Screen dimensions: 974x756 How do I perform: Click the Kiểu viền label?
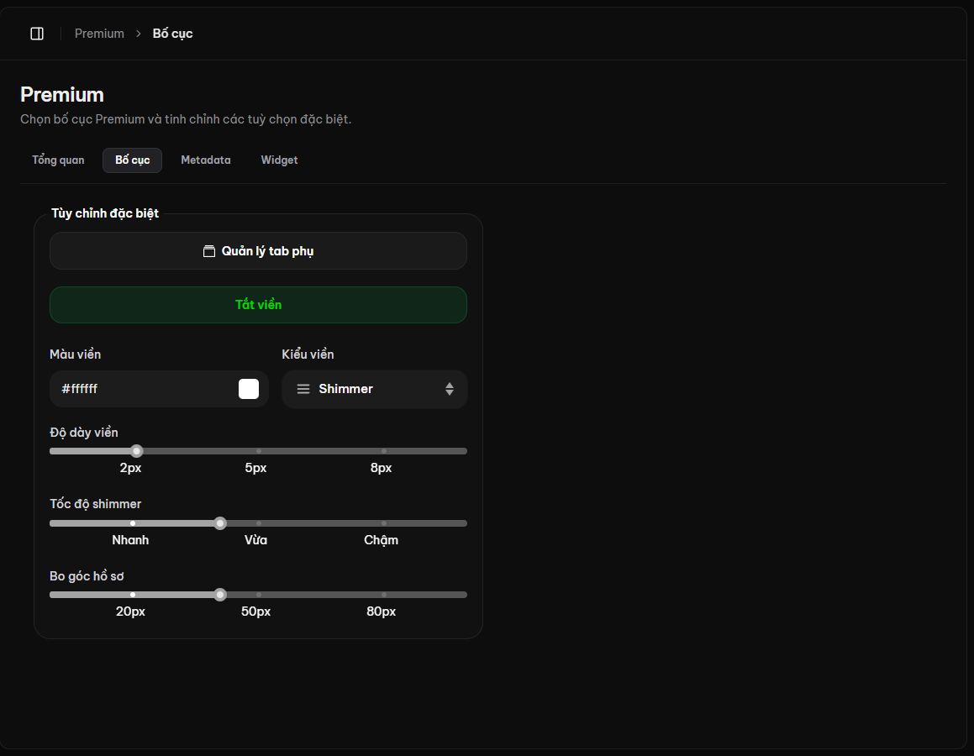(x=308, y=354)
